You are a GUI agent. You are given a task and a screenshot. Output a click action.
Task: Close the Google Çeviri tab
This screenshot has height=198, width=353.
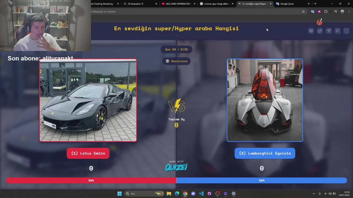coord(309,4)
